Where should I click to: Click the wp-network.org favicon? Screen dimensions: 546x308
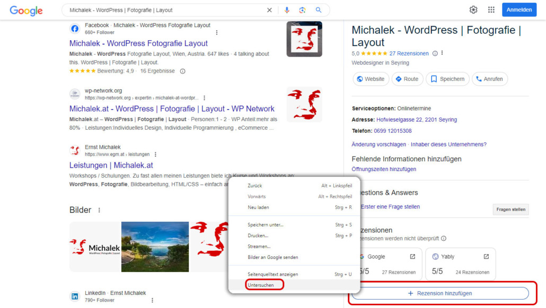click(75, 94)
